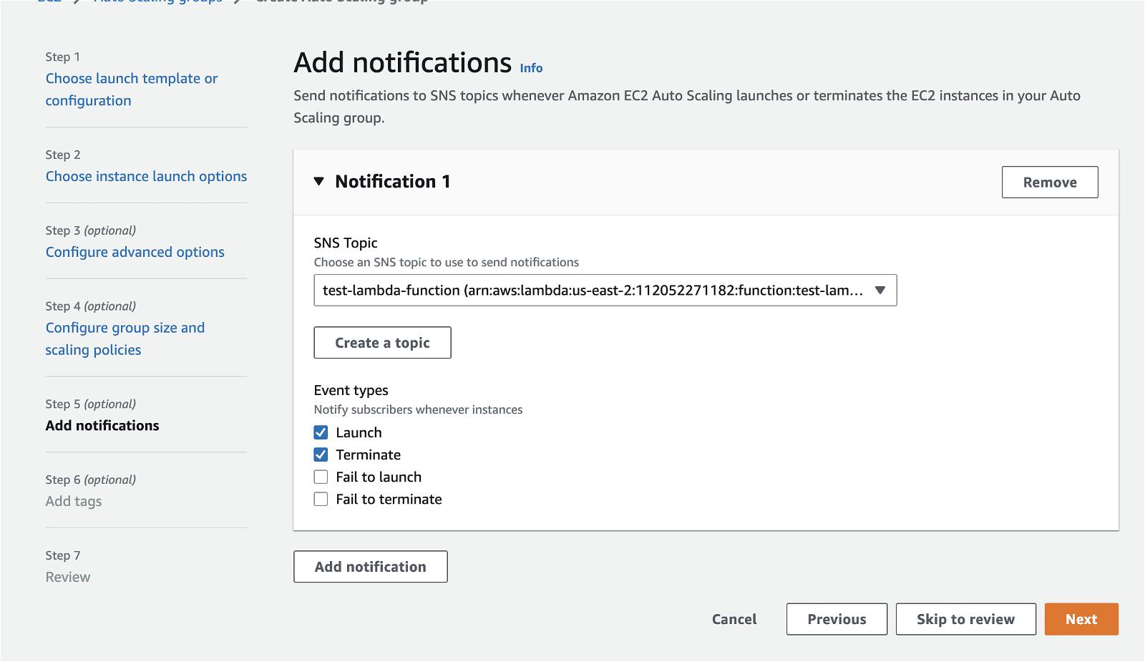Viewport: 1145px width, 662px height.
Task: Navigate to Choose instance launch options step
Action: tap(146, 177)
